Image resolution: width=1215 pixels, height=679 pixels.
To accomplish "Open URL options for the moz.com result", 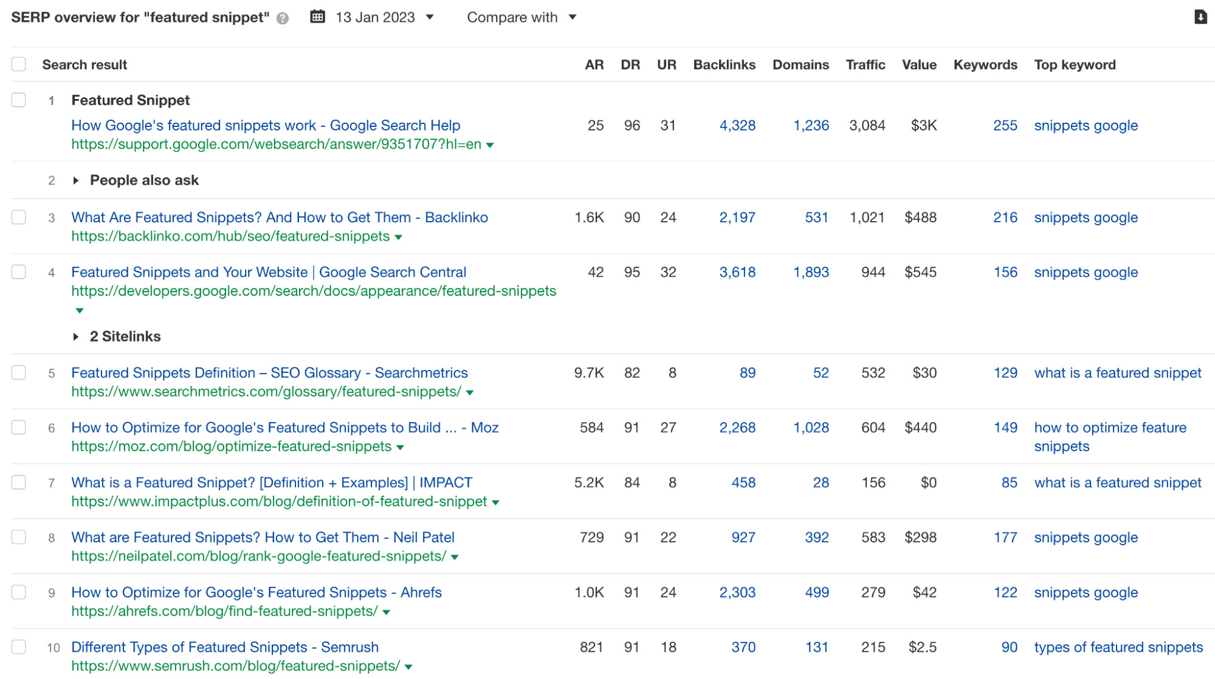I will click(401, 447).
